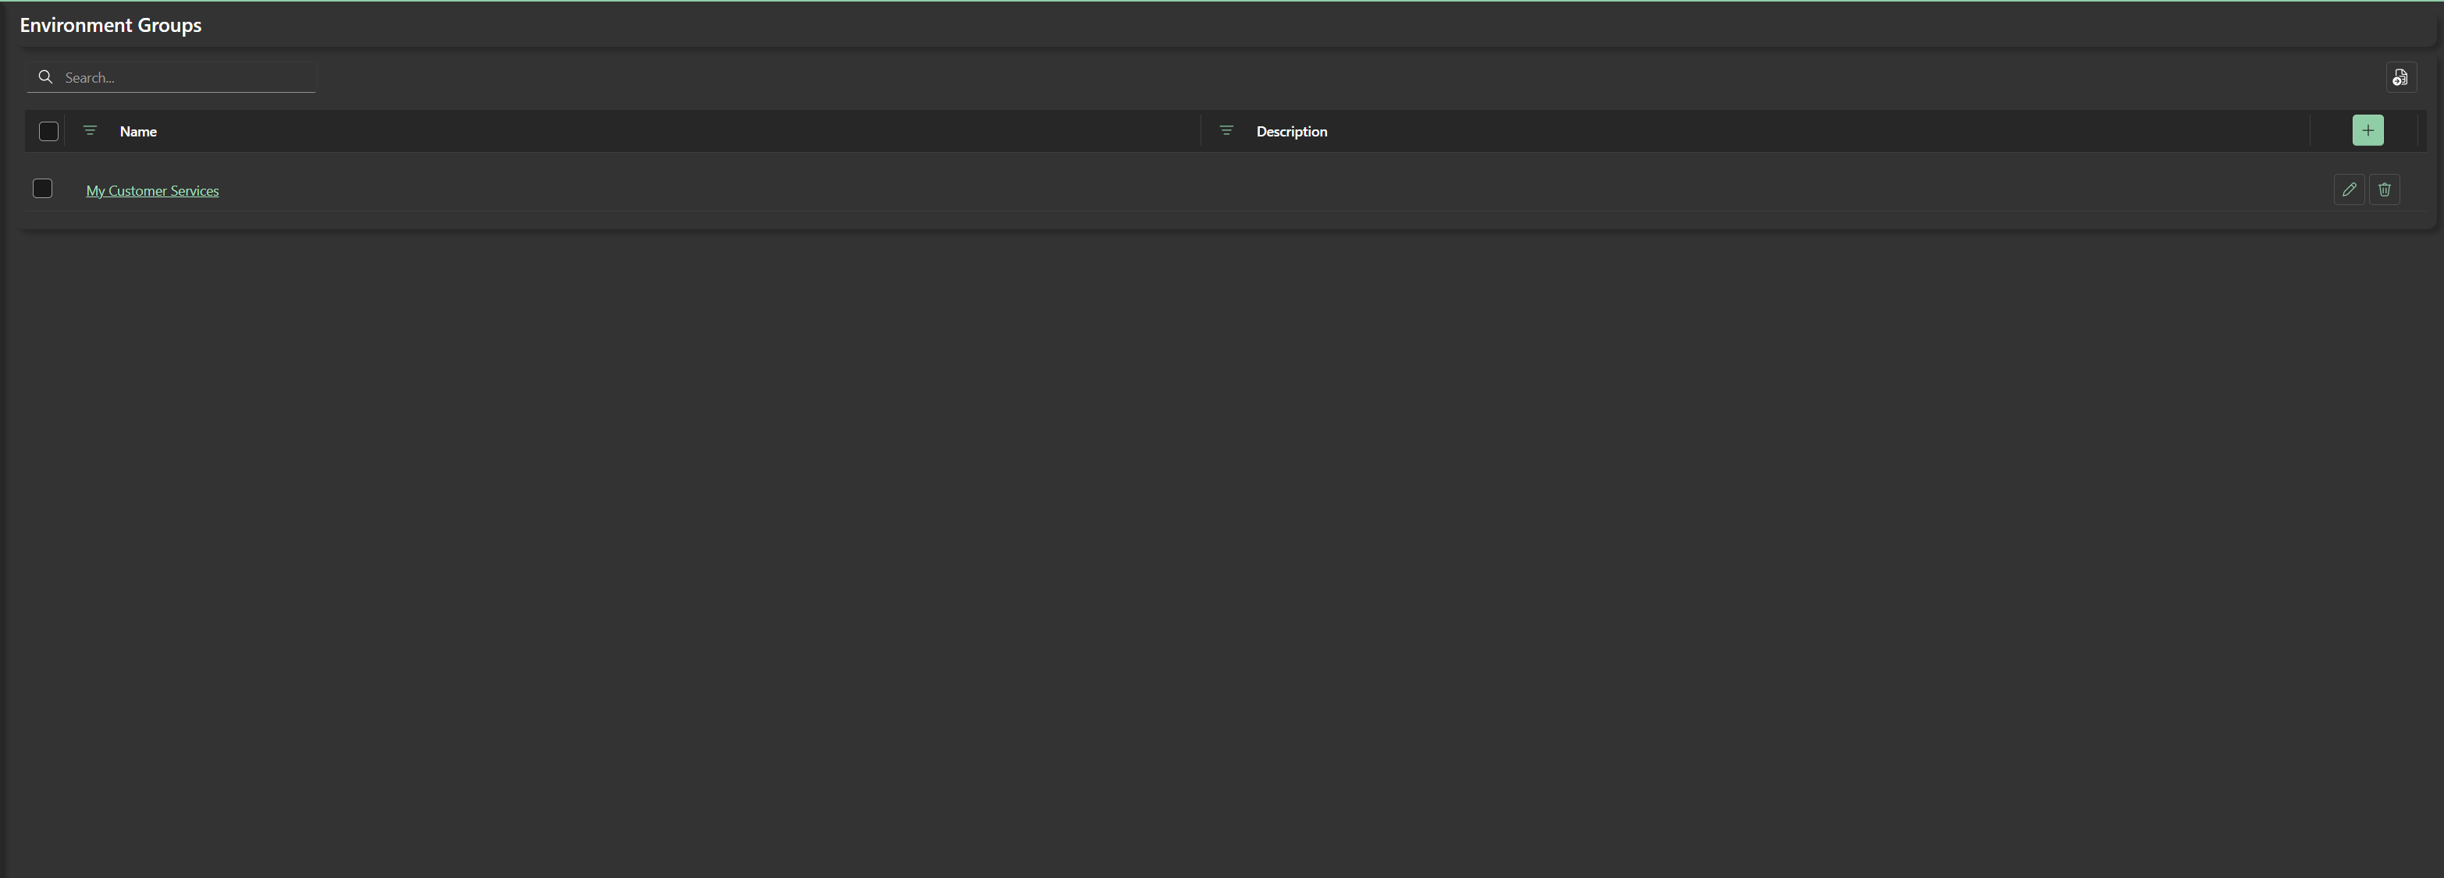
Task: Open the Description column filter icon
Action: point(1226,131)
